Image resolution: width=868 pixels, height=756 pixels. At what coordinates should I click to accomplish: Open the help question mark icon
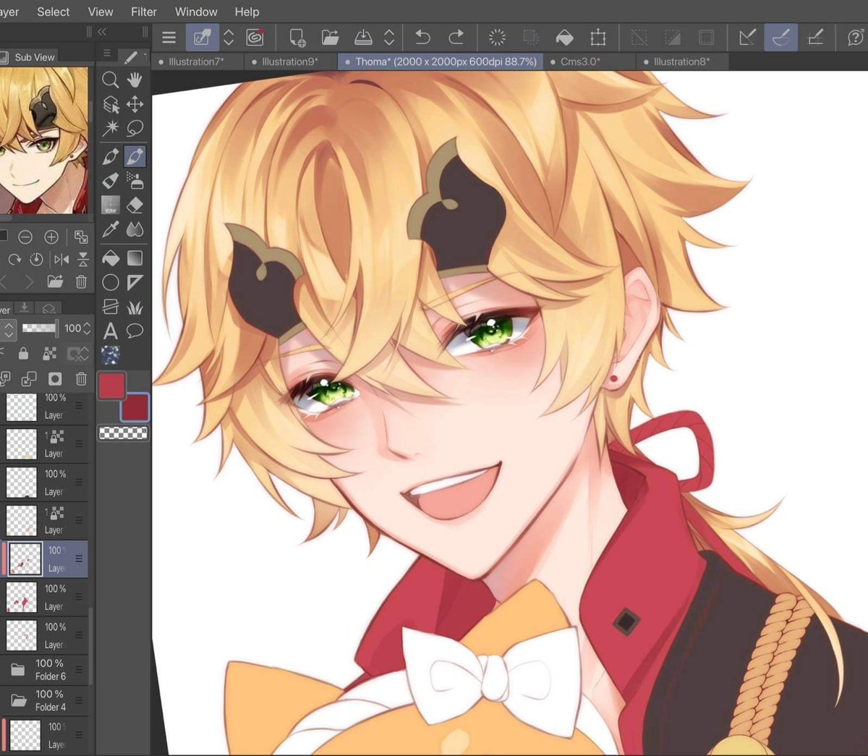[854, 37]
